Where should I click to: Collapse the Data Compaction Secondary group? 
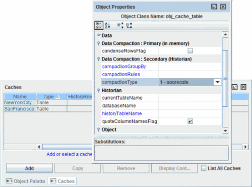click(x=99, y=59)
